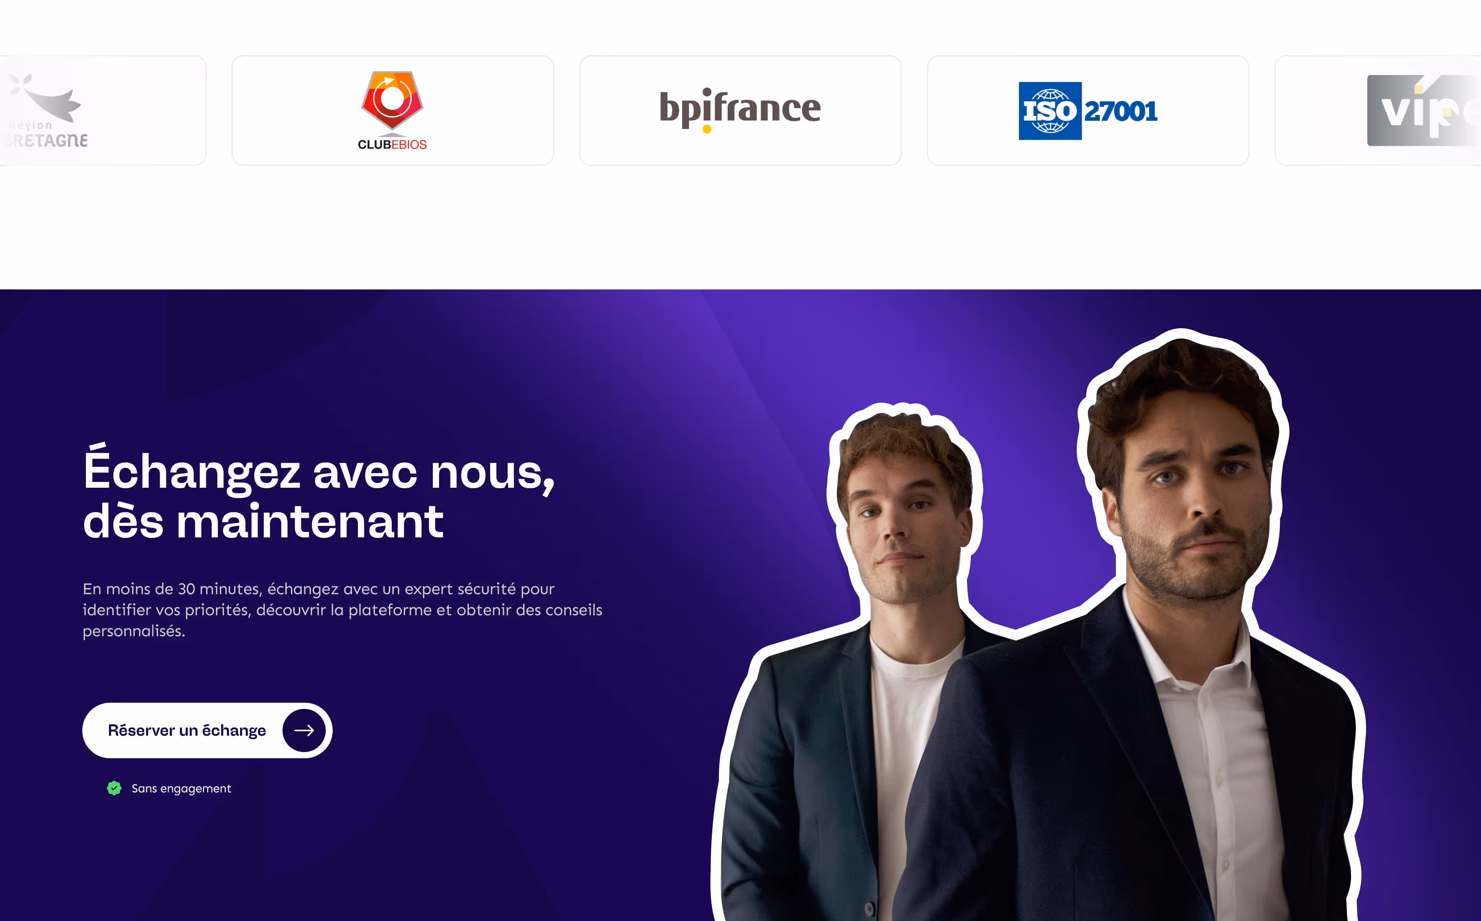The height and width of the screenshot is (921, 1481).
Task: Click the yellow dot under the bpifrance wordmark
Action: 707,129
